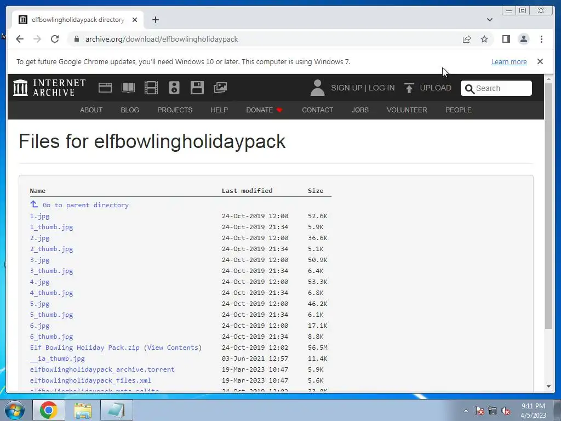Open the Internet Archive home logo
Image resolution: width=561 pixels, height=421 pixels.
coord(49,88)
